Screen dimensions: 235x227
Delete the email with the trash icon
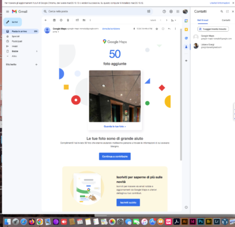(68, 20)
